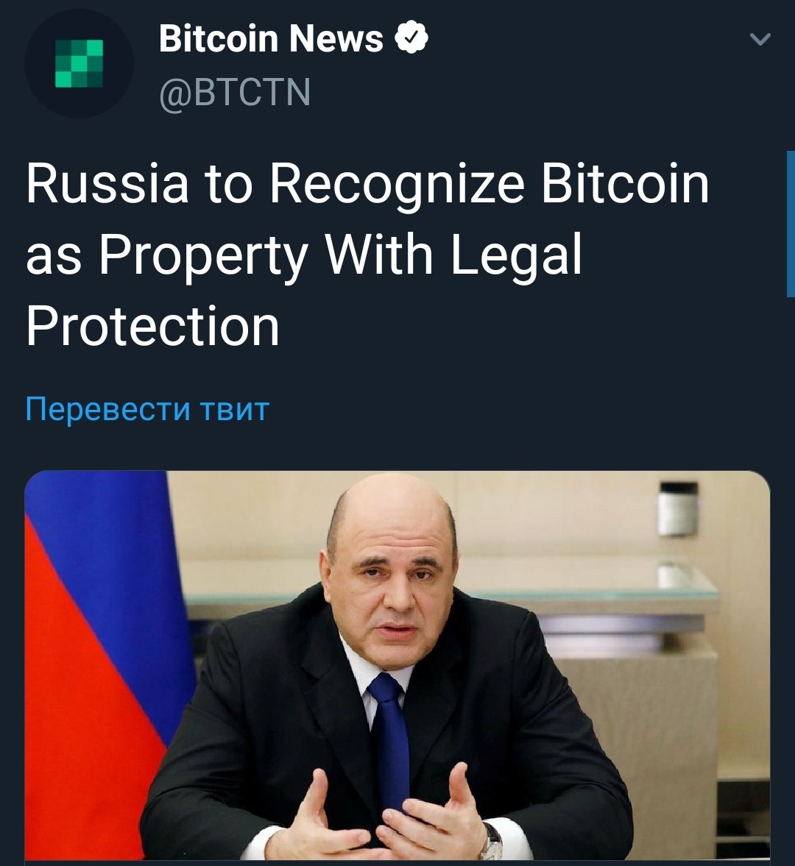
Task: Expand tweet options via the chevron arrow
Action: pos(760,39)
